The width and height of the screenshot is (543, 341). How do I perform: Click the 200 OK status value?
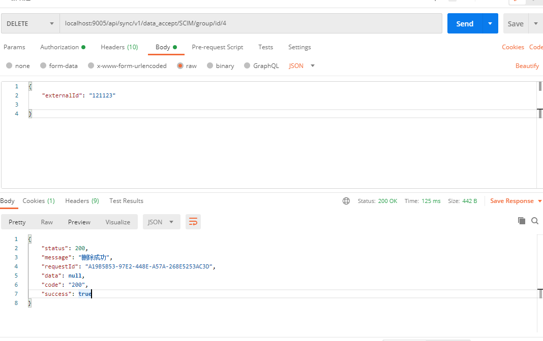(x=387, y=201)
